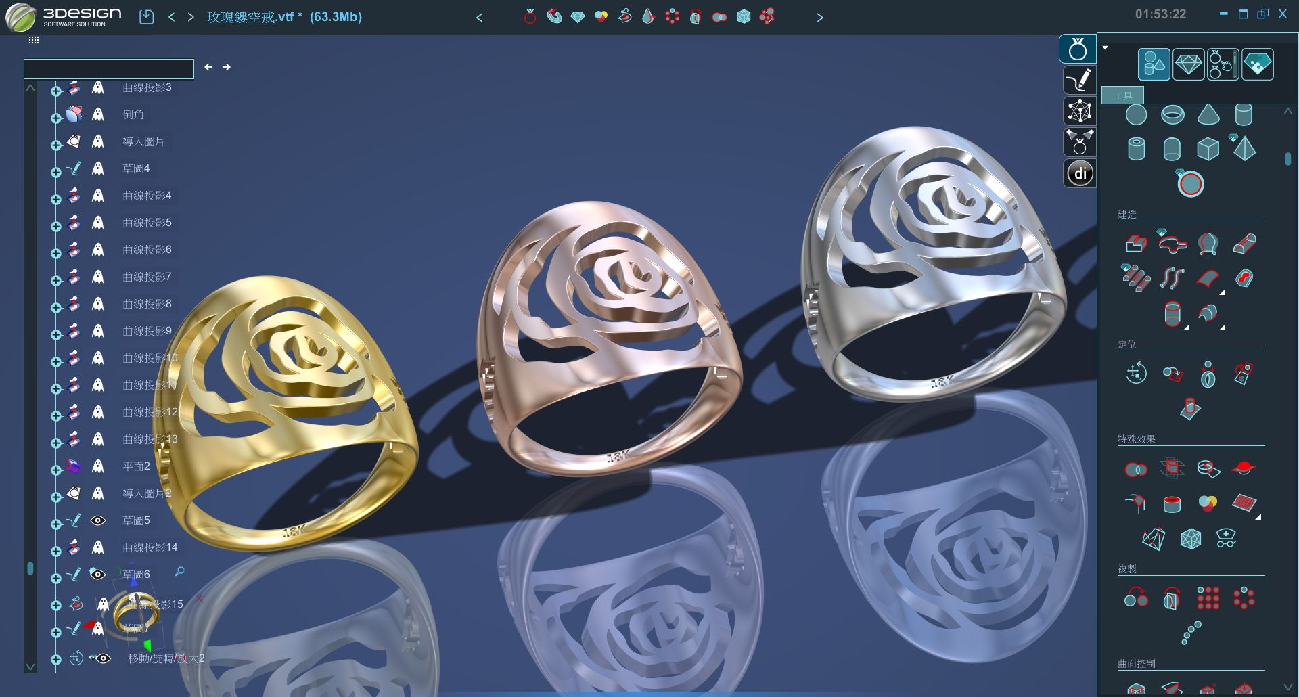The width and height of the screenshot is (1299, 697).
Task: Toggle ghost visibility of 倒角
Action: 98,114
